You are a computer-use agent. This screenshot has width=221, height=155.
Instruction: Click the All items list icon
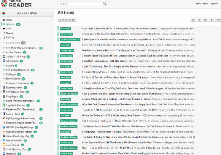tap(4, 24)
